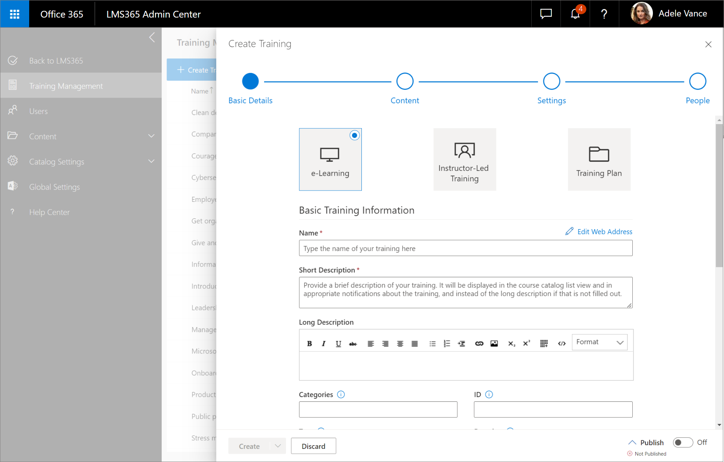Click the Discard button
The height and width of the screenshot is (462, 724).
313,446
